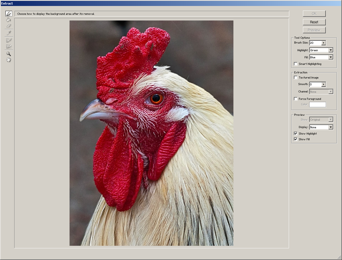Image resolution: width=342 pixels, height=260 pixels.
Task: Open the Highlight color dropdown
Action: pos(331,50)
